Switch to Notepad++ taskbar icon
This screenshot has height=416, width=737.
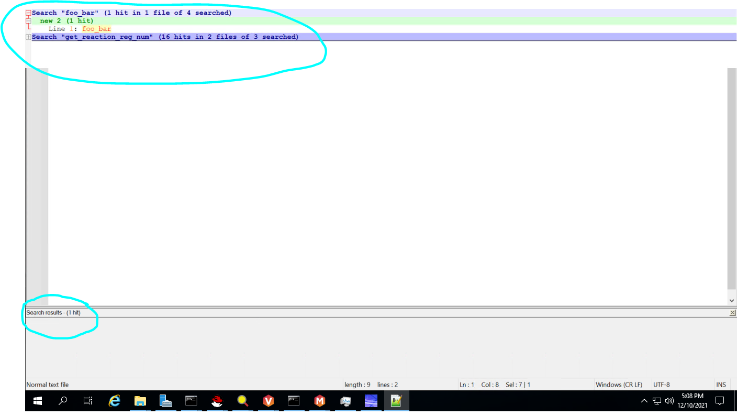pyautogui.click(x=396, y=401)
